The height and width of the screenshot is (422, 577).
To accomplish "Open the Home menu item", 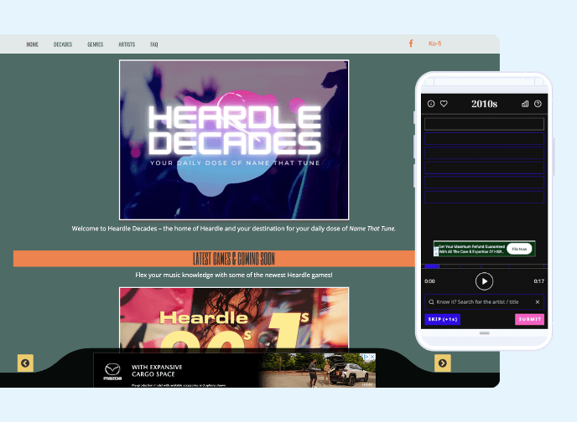I will (x=33, y=44).
